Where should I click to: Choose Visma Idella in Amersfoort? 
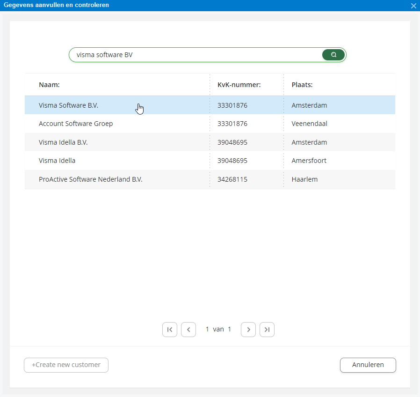point(210,161)
